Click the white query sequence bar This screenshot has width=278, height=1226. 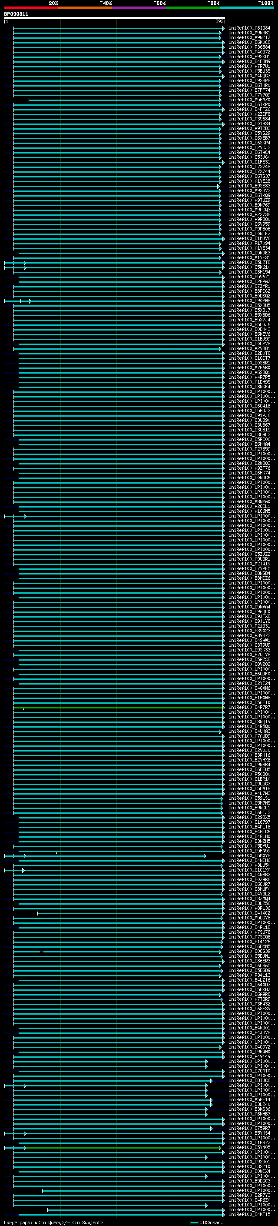(115, 18)
